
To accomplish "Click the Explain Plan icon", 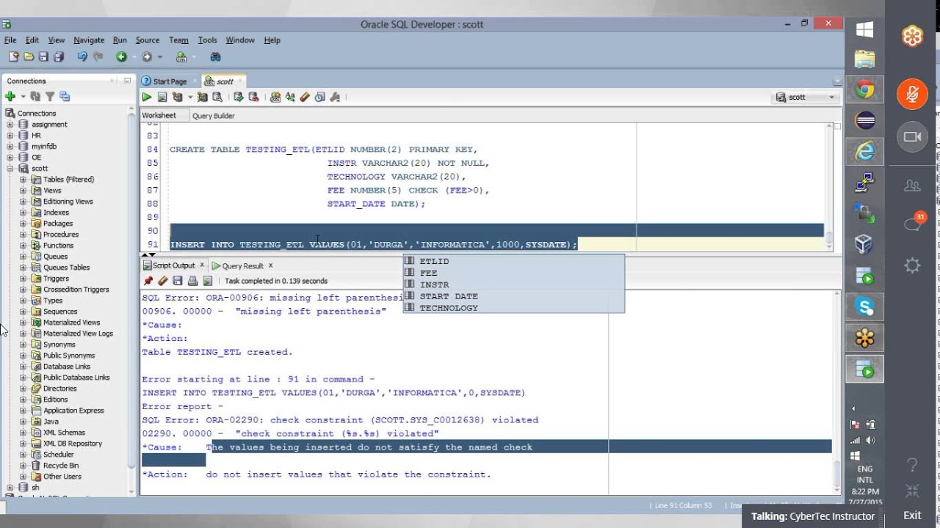I will tap(177, 97).
